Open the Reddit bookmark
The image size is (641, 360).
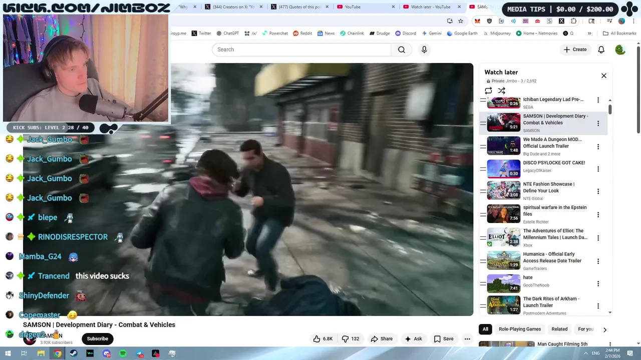pos(302,33)
